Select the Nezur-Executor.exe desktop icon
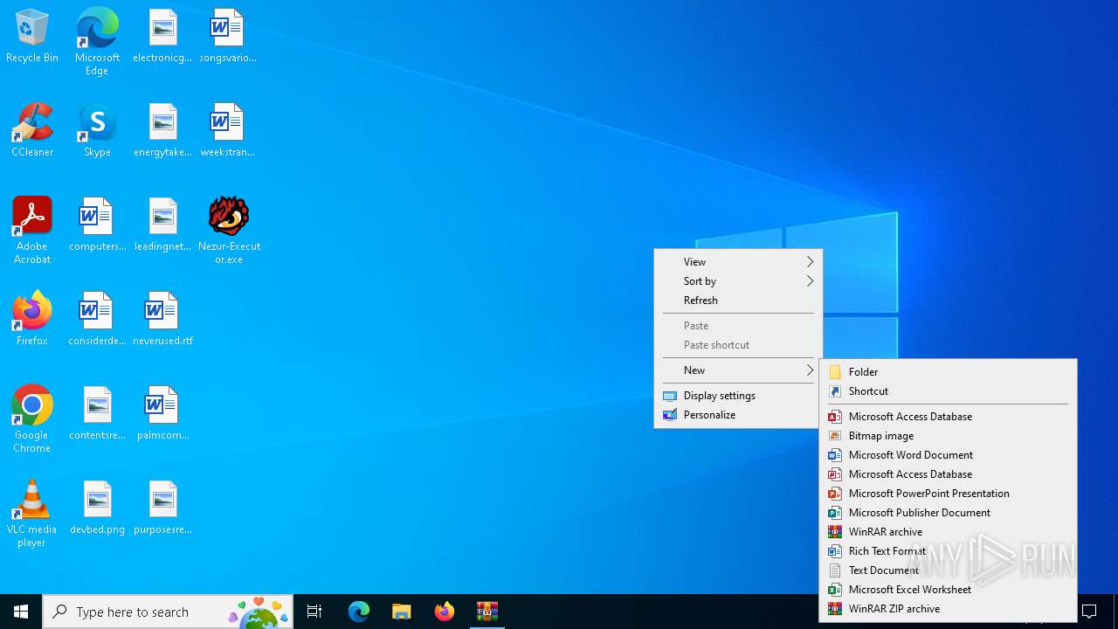The width and height of the screenshot is (1118, 629). coord(229,231)
